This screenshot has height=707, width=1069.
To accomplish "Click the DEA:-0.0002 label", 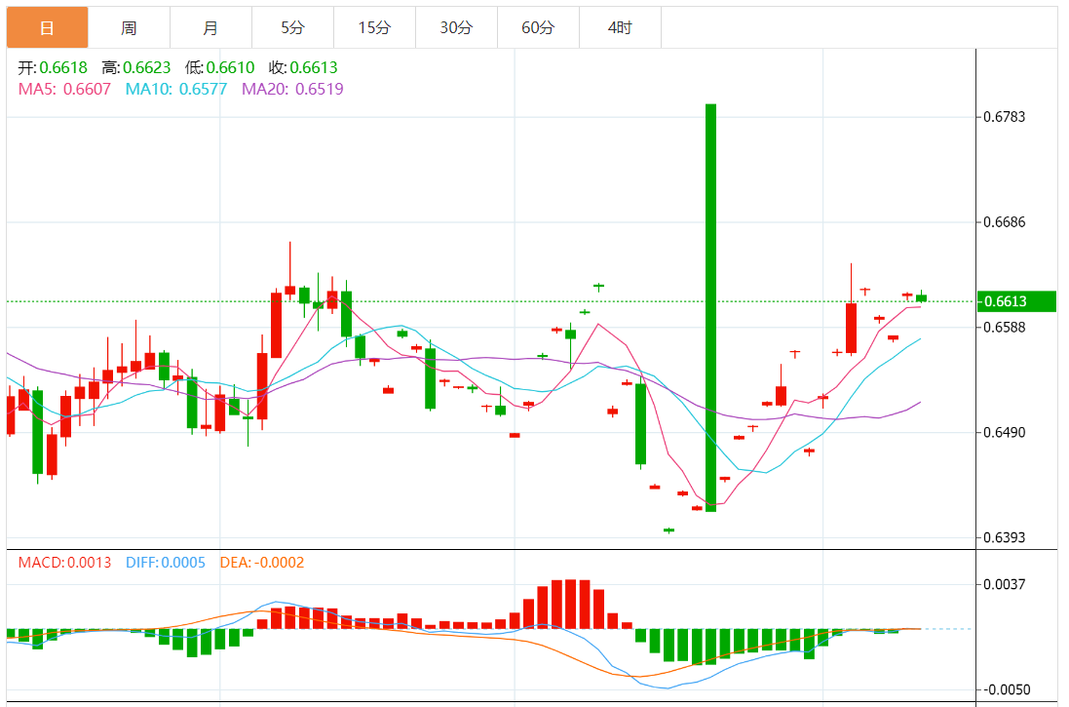I will point(262,563).
